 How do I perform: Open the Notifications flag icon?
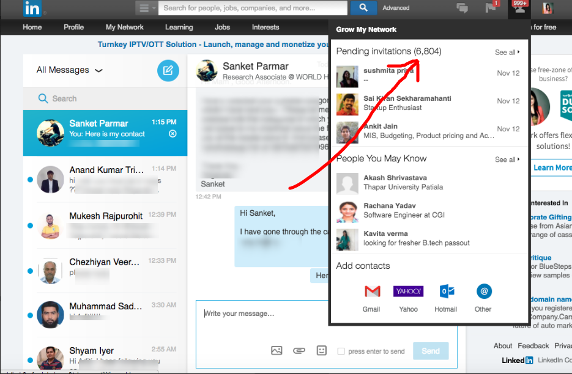point(491,8)
